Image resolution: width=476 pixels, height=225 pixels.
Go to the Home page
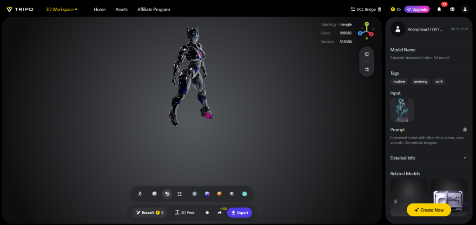(99, 9)
